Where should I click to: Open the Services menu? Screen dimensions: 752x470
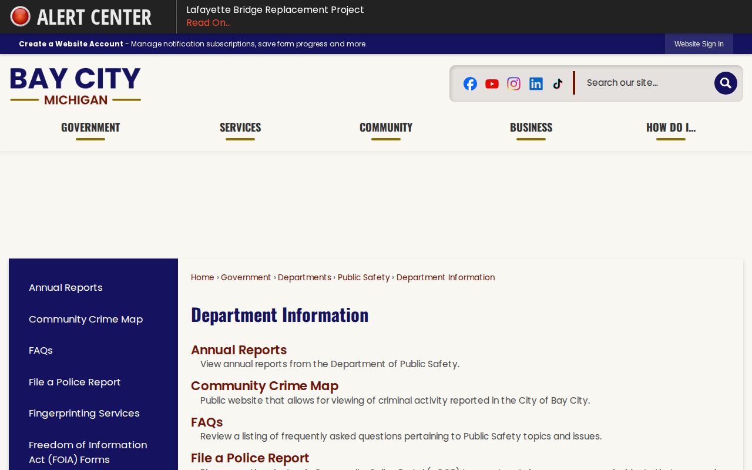click(x=240, y=127)
